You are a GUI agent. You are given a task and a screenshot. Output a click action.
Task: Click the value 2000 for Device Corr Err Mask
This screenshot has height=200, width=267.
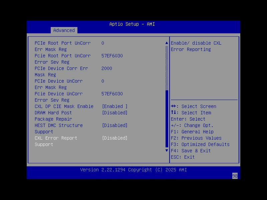pyautogui.click(x=107, y=68)
